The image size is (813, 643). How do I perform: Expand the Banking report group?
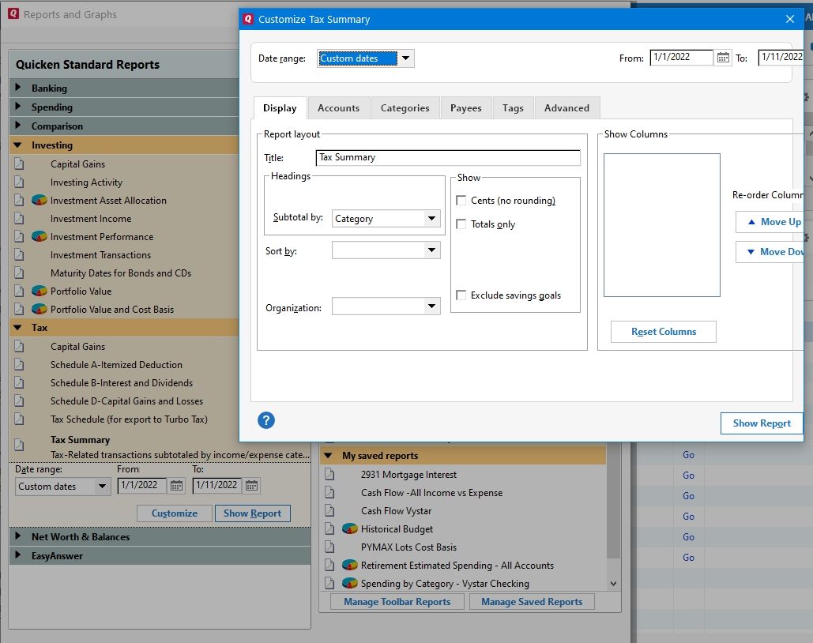click(x=18, y=87)
